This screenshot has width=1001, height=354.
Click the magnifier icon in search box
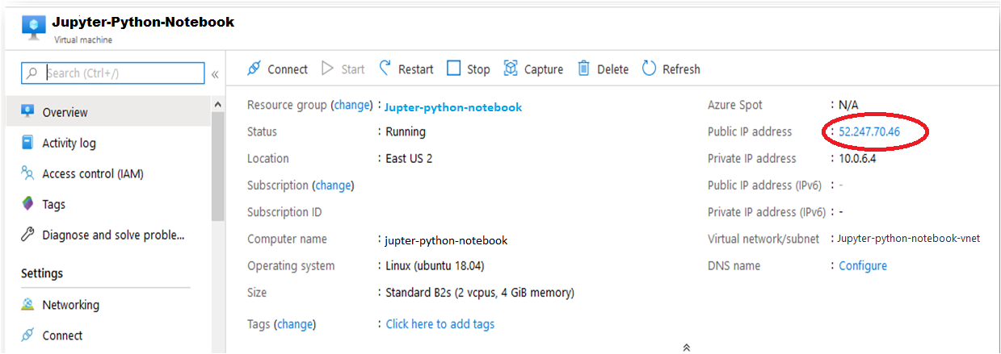32,73
